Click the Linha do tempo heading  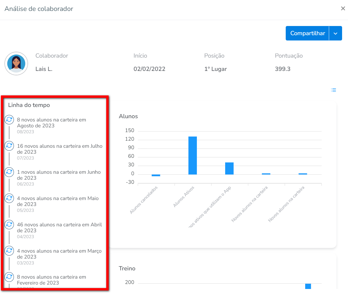29,105
